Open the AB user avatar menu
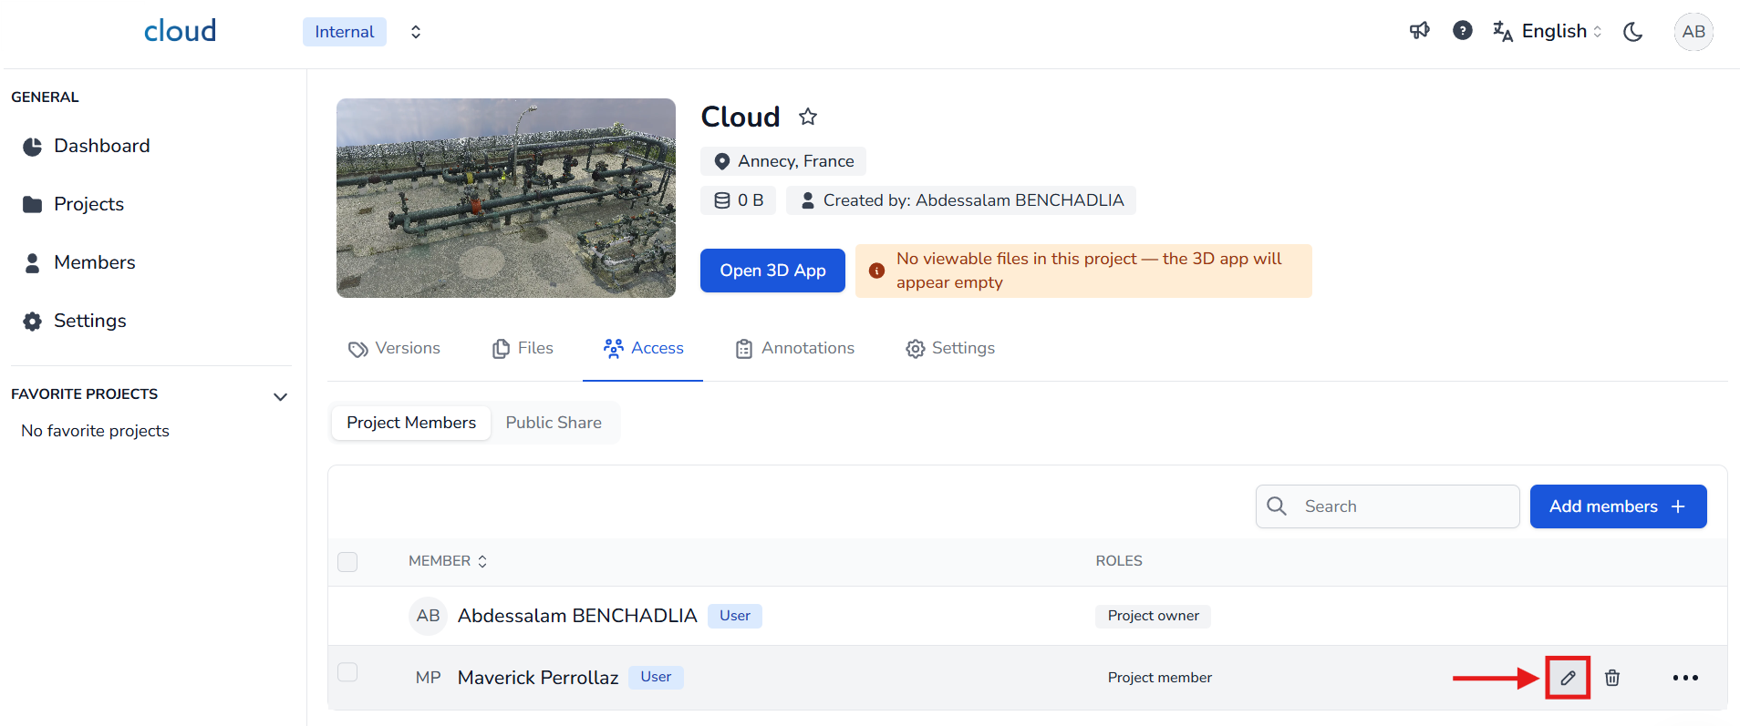Screen dimensions: 1740x726 click(x=1693, y=32)
